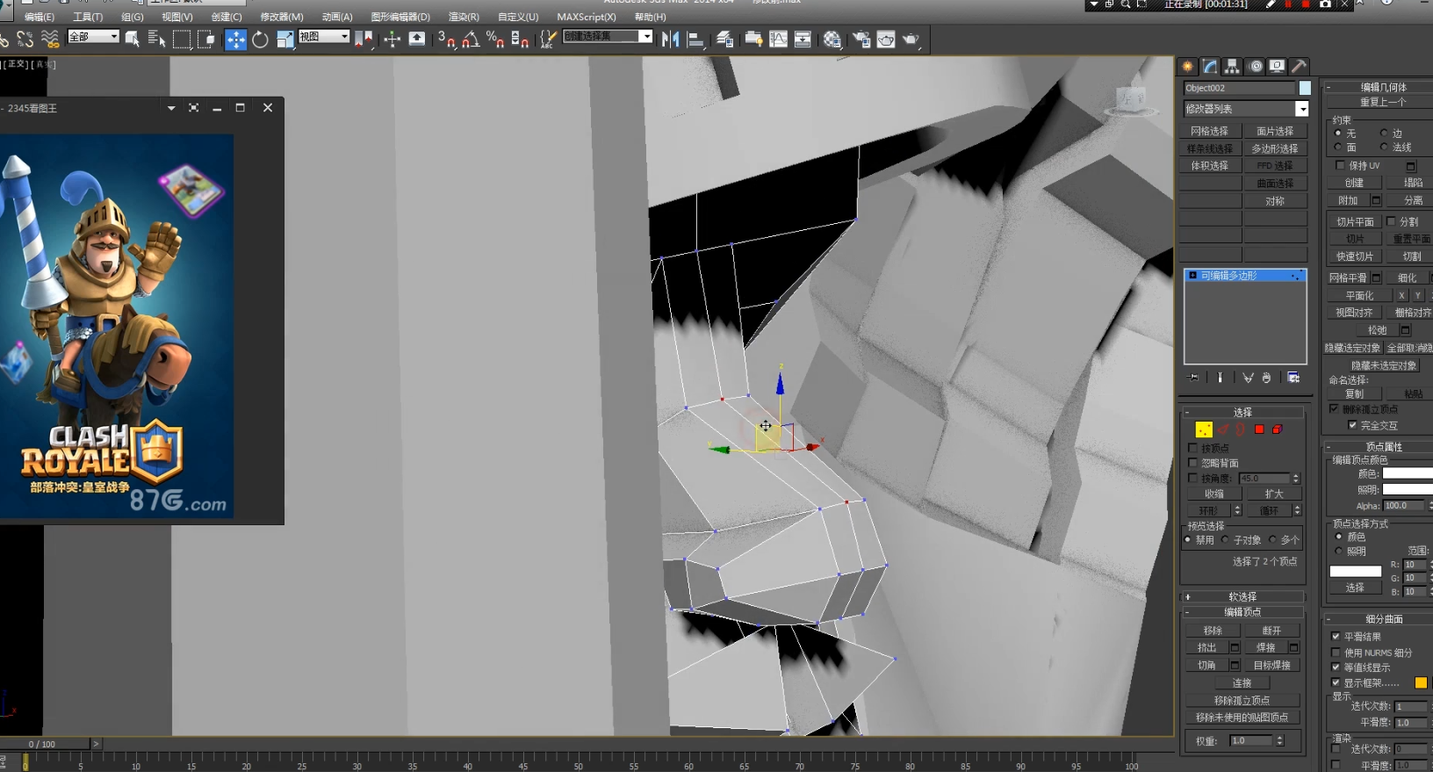Image resolution: width=1433 pixels, height=772 pixels.
Task: Open 帮助(H) menu
Action: click(x=651, y=17)
